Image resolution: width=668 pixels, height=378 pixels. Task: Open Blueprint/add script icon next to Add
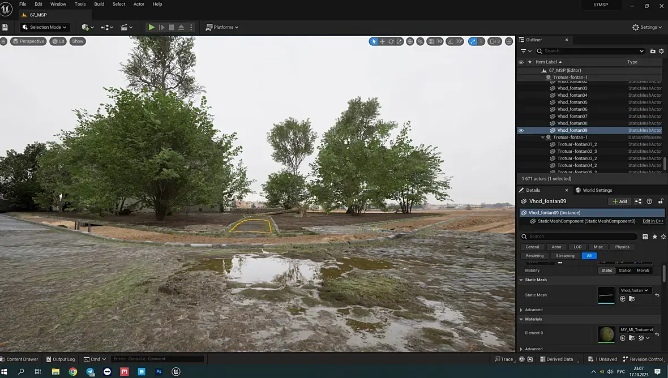[x=638, y=201]
